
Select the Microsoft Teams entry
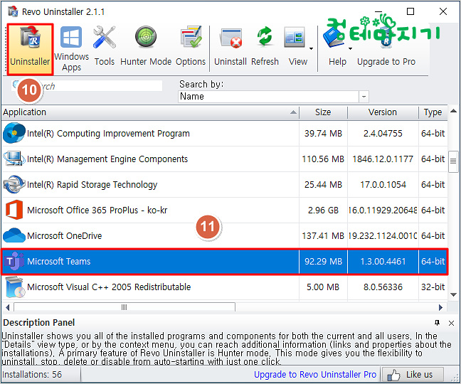tap(225, 262)
